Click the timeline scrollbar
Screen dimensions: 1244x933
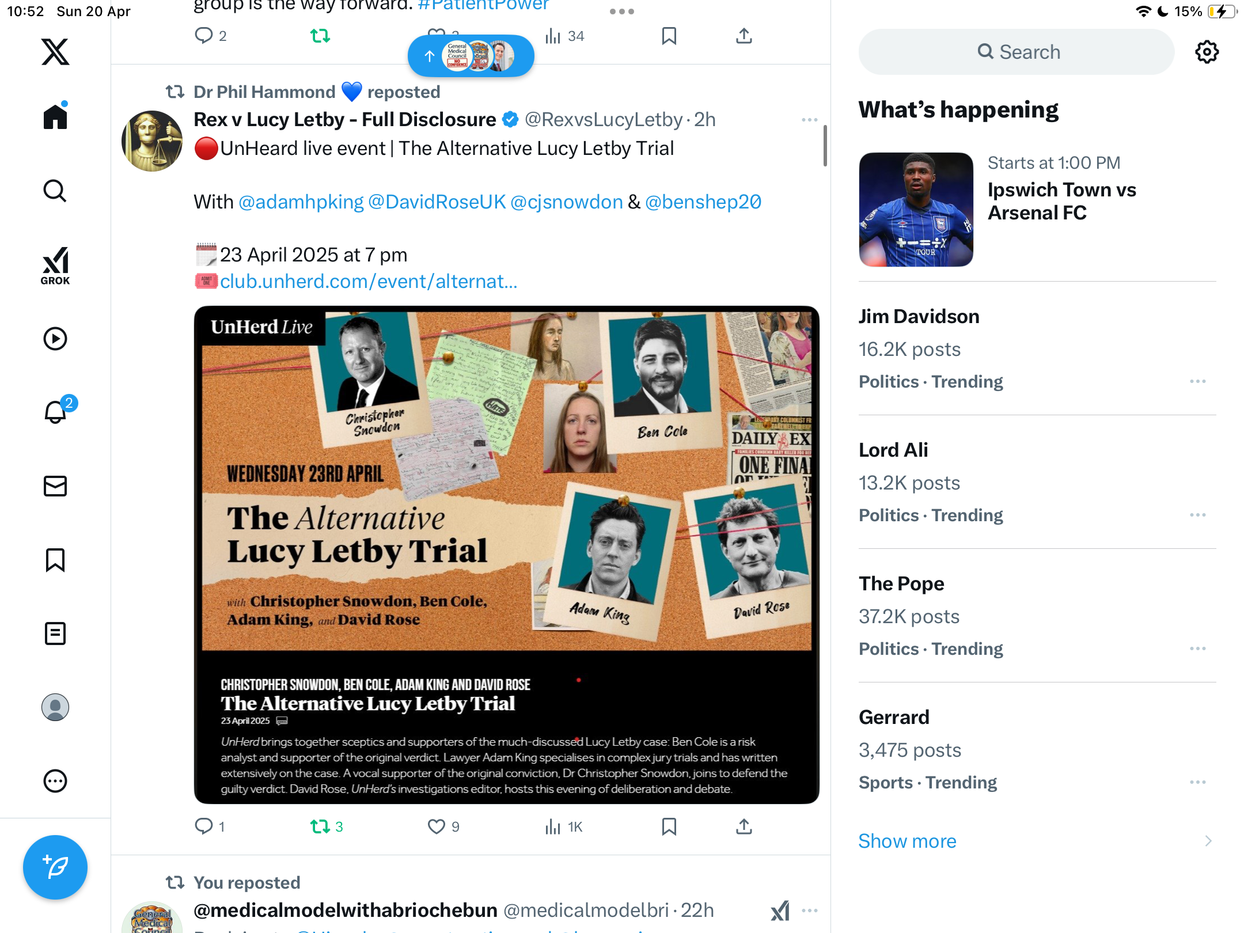pyautogui.click(x=825, y=145)
